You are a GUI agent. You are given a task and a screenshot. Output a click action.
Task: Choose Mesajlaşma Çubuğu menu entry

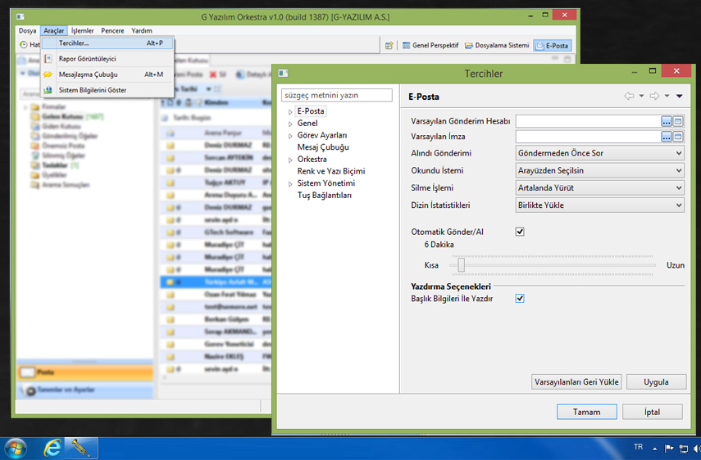tap(107, 74)
